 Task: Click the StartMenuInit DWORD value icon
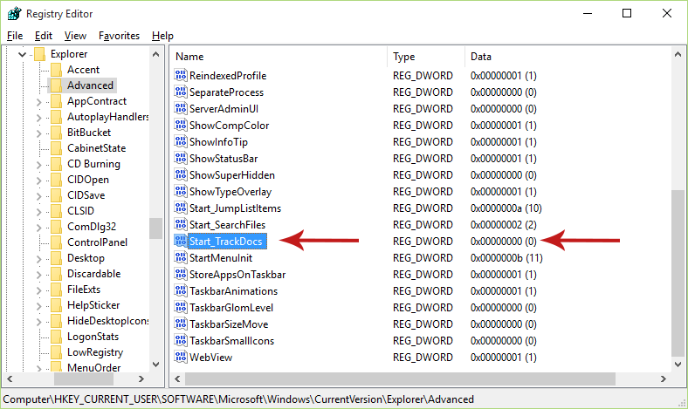[181, 257]
